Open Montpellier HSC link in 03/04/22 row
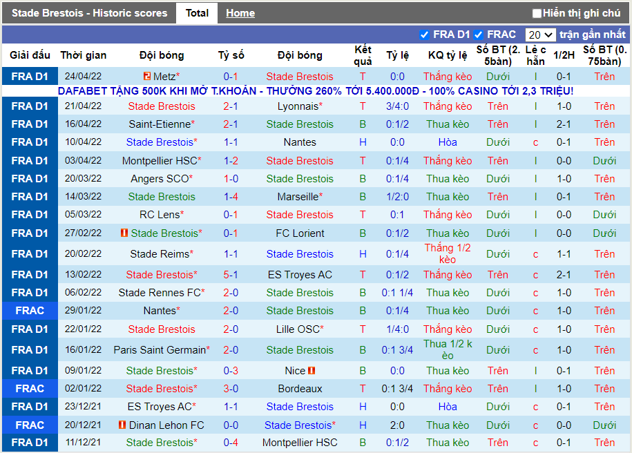 [x=160, y=161]
